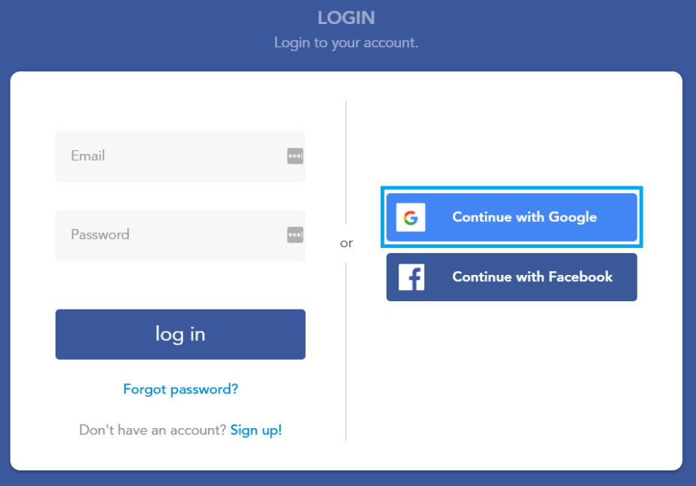Focus the Email input field
Viewport: 696px width, 486px height.
[180, 156]
